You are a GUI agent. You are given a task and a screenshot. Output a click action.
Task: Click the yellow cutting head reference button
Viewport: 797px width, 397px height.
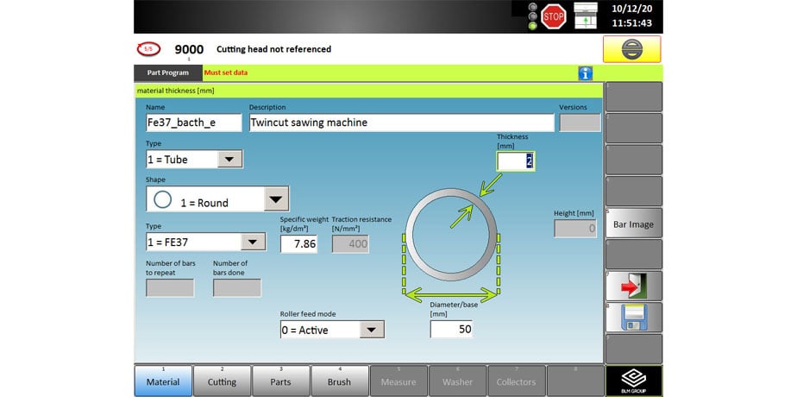click(631, 49)
